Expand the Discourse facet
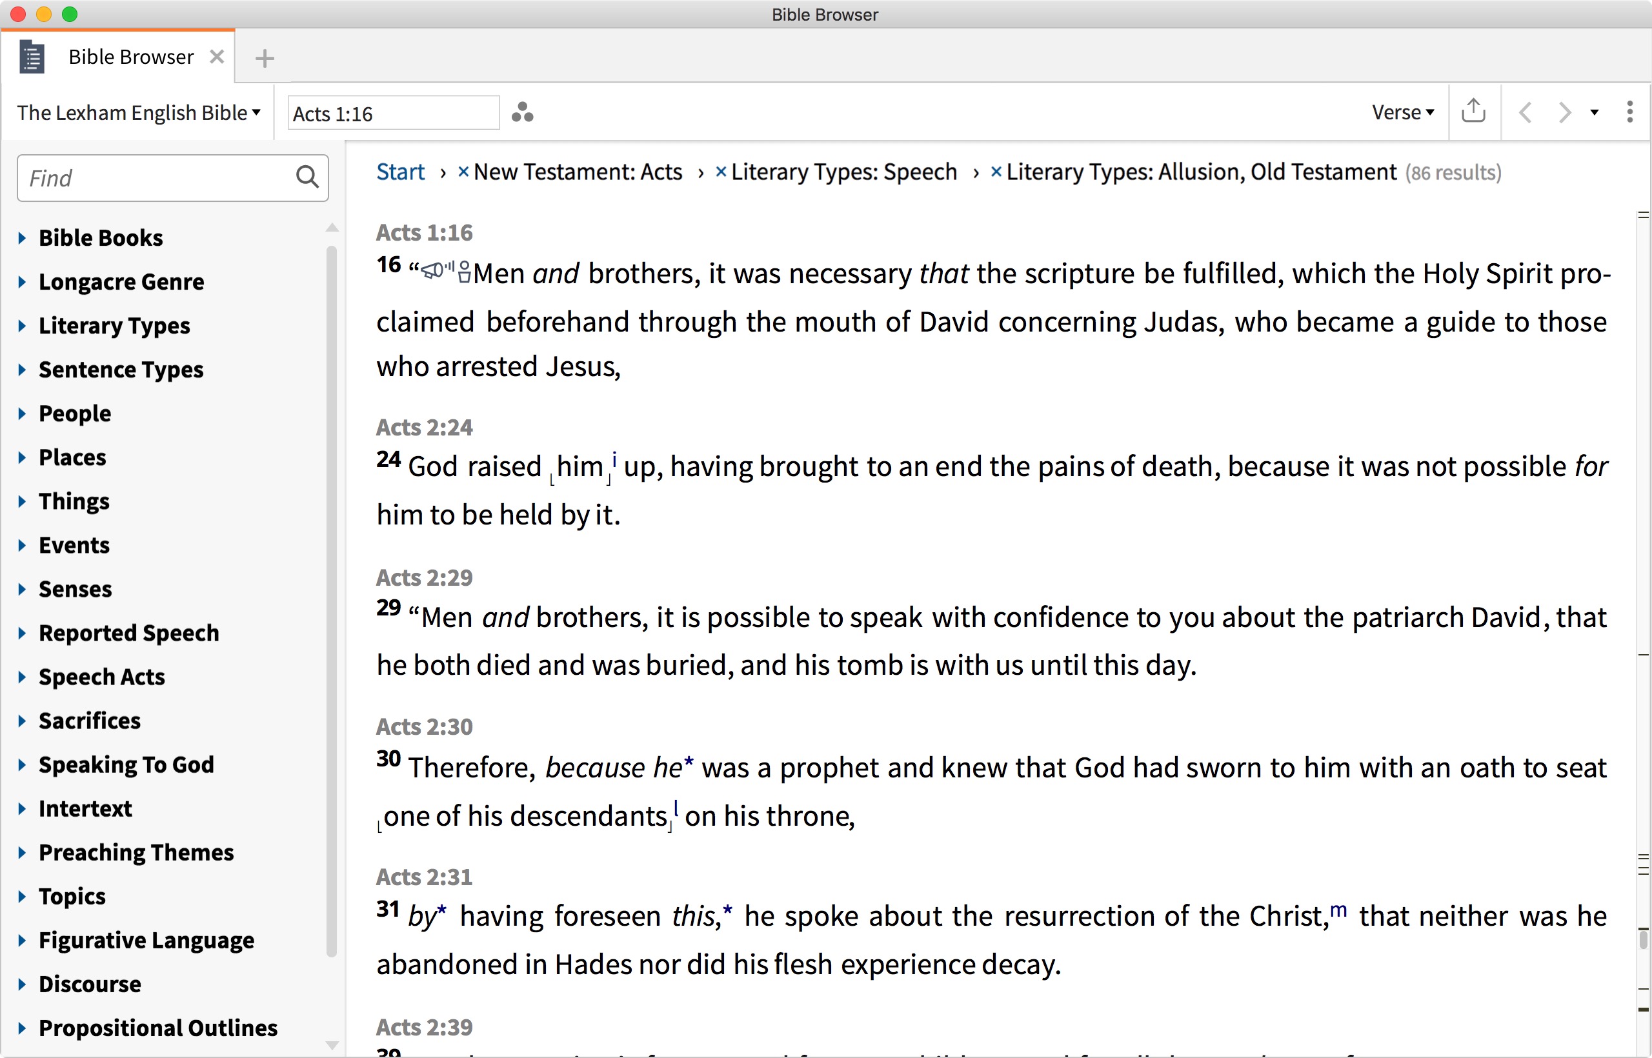The width and height of the screenshot is (1652, 1058). click(x=21, y=984)
